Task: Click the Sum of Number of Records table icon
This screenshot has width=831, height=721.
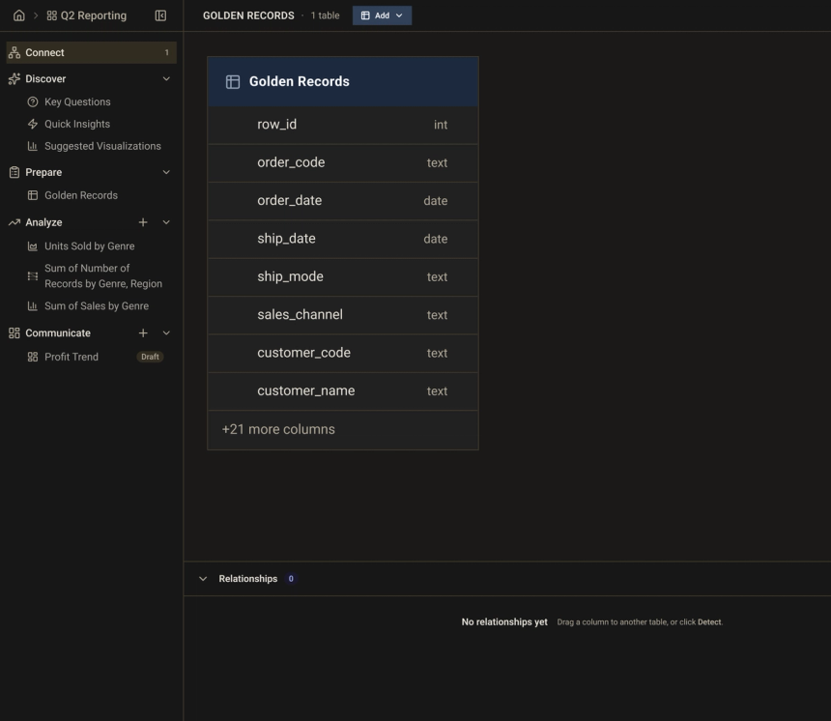Action: [x=32, y=275]
